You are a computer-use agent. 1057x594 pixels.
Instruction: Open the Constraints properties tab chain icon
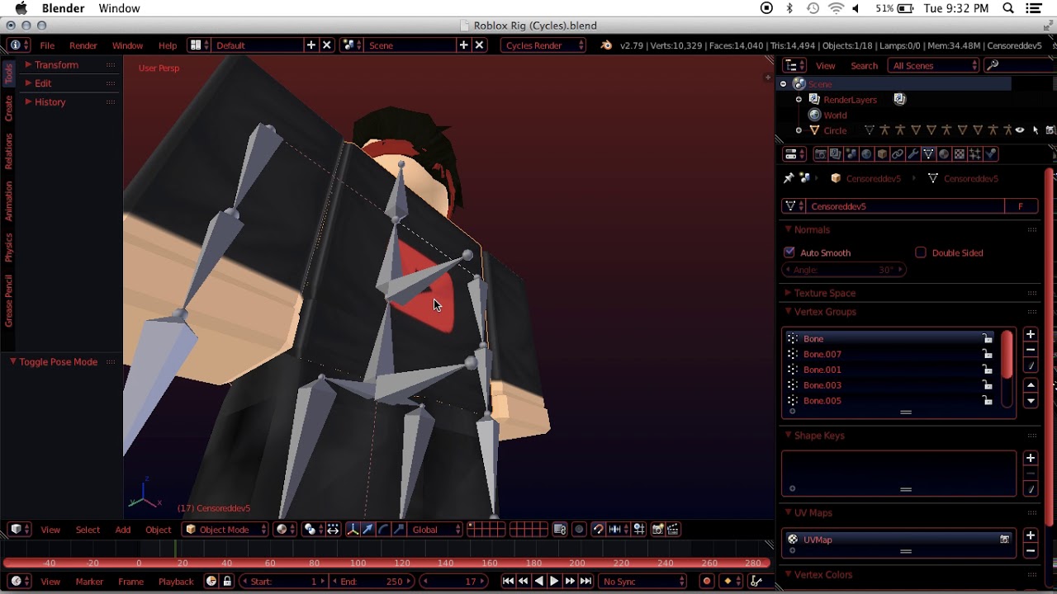897,154
